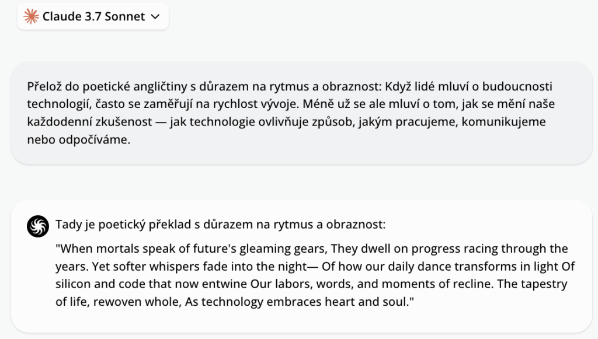Image resolution: width=598 pixels, height=339 pixels.
Task: Click the user prompt message bubble
Action: [x=301, y=113]
